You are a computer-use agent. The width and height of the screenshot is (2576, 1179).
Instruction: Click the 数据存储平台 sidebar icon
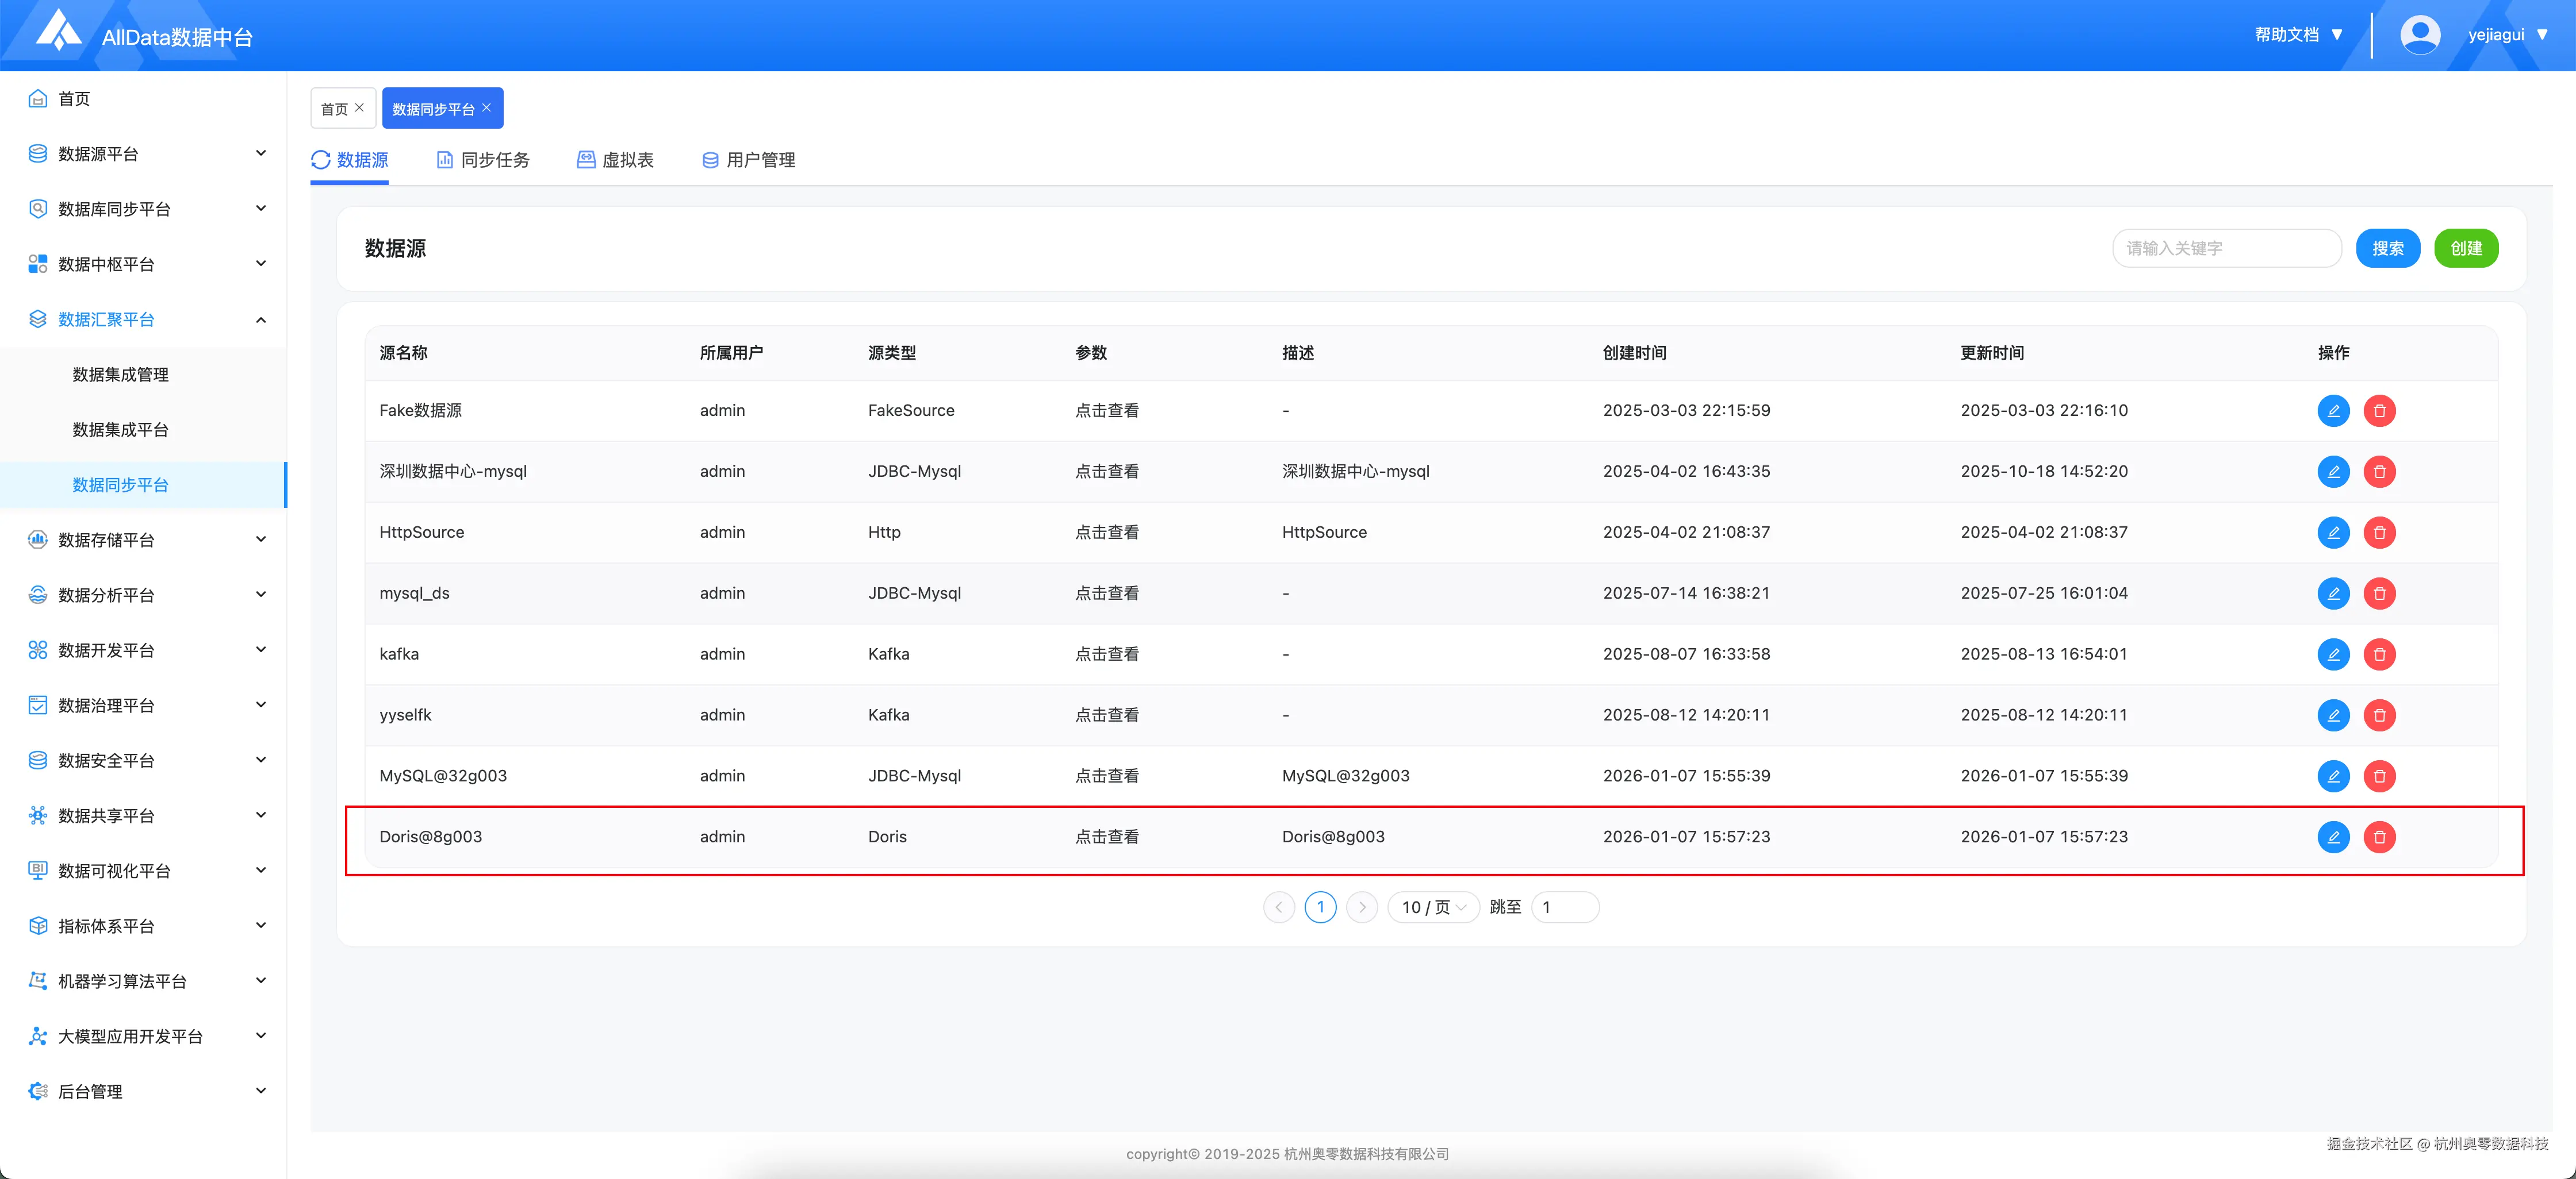coord(37,540)
